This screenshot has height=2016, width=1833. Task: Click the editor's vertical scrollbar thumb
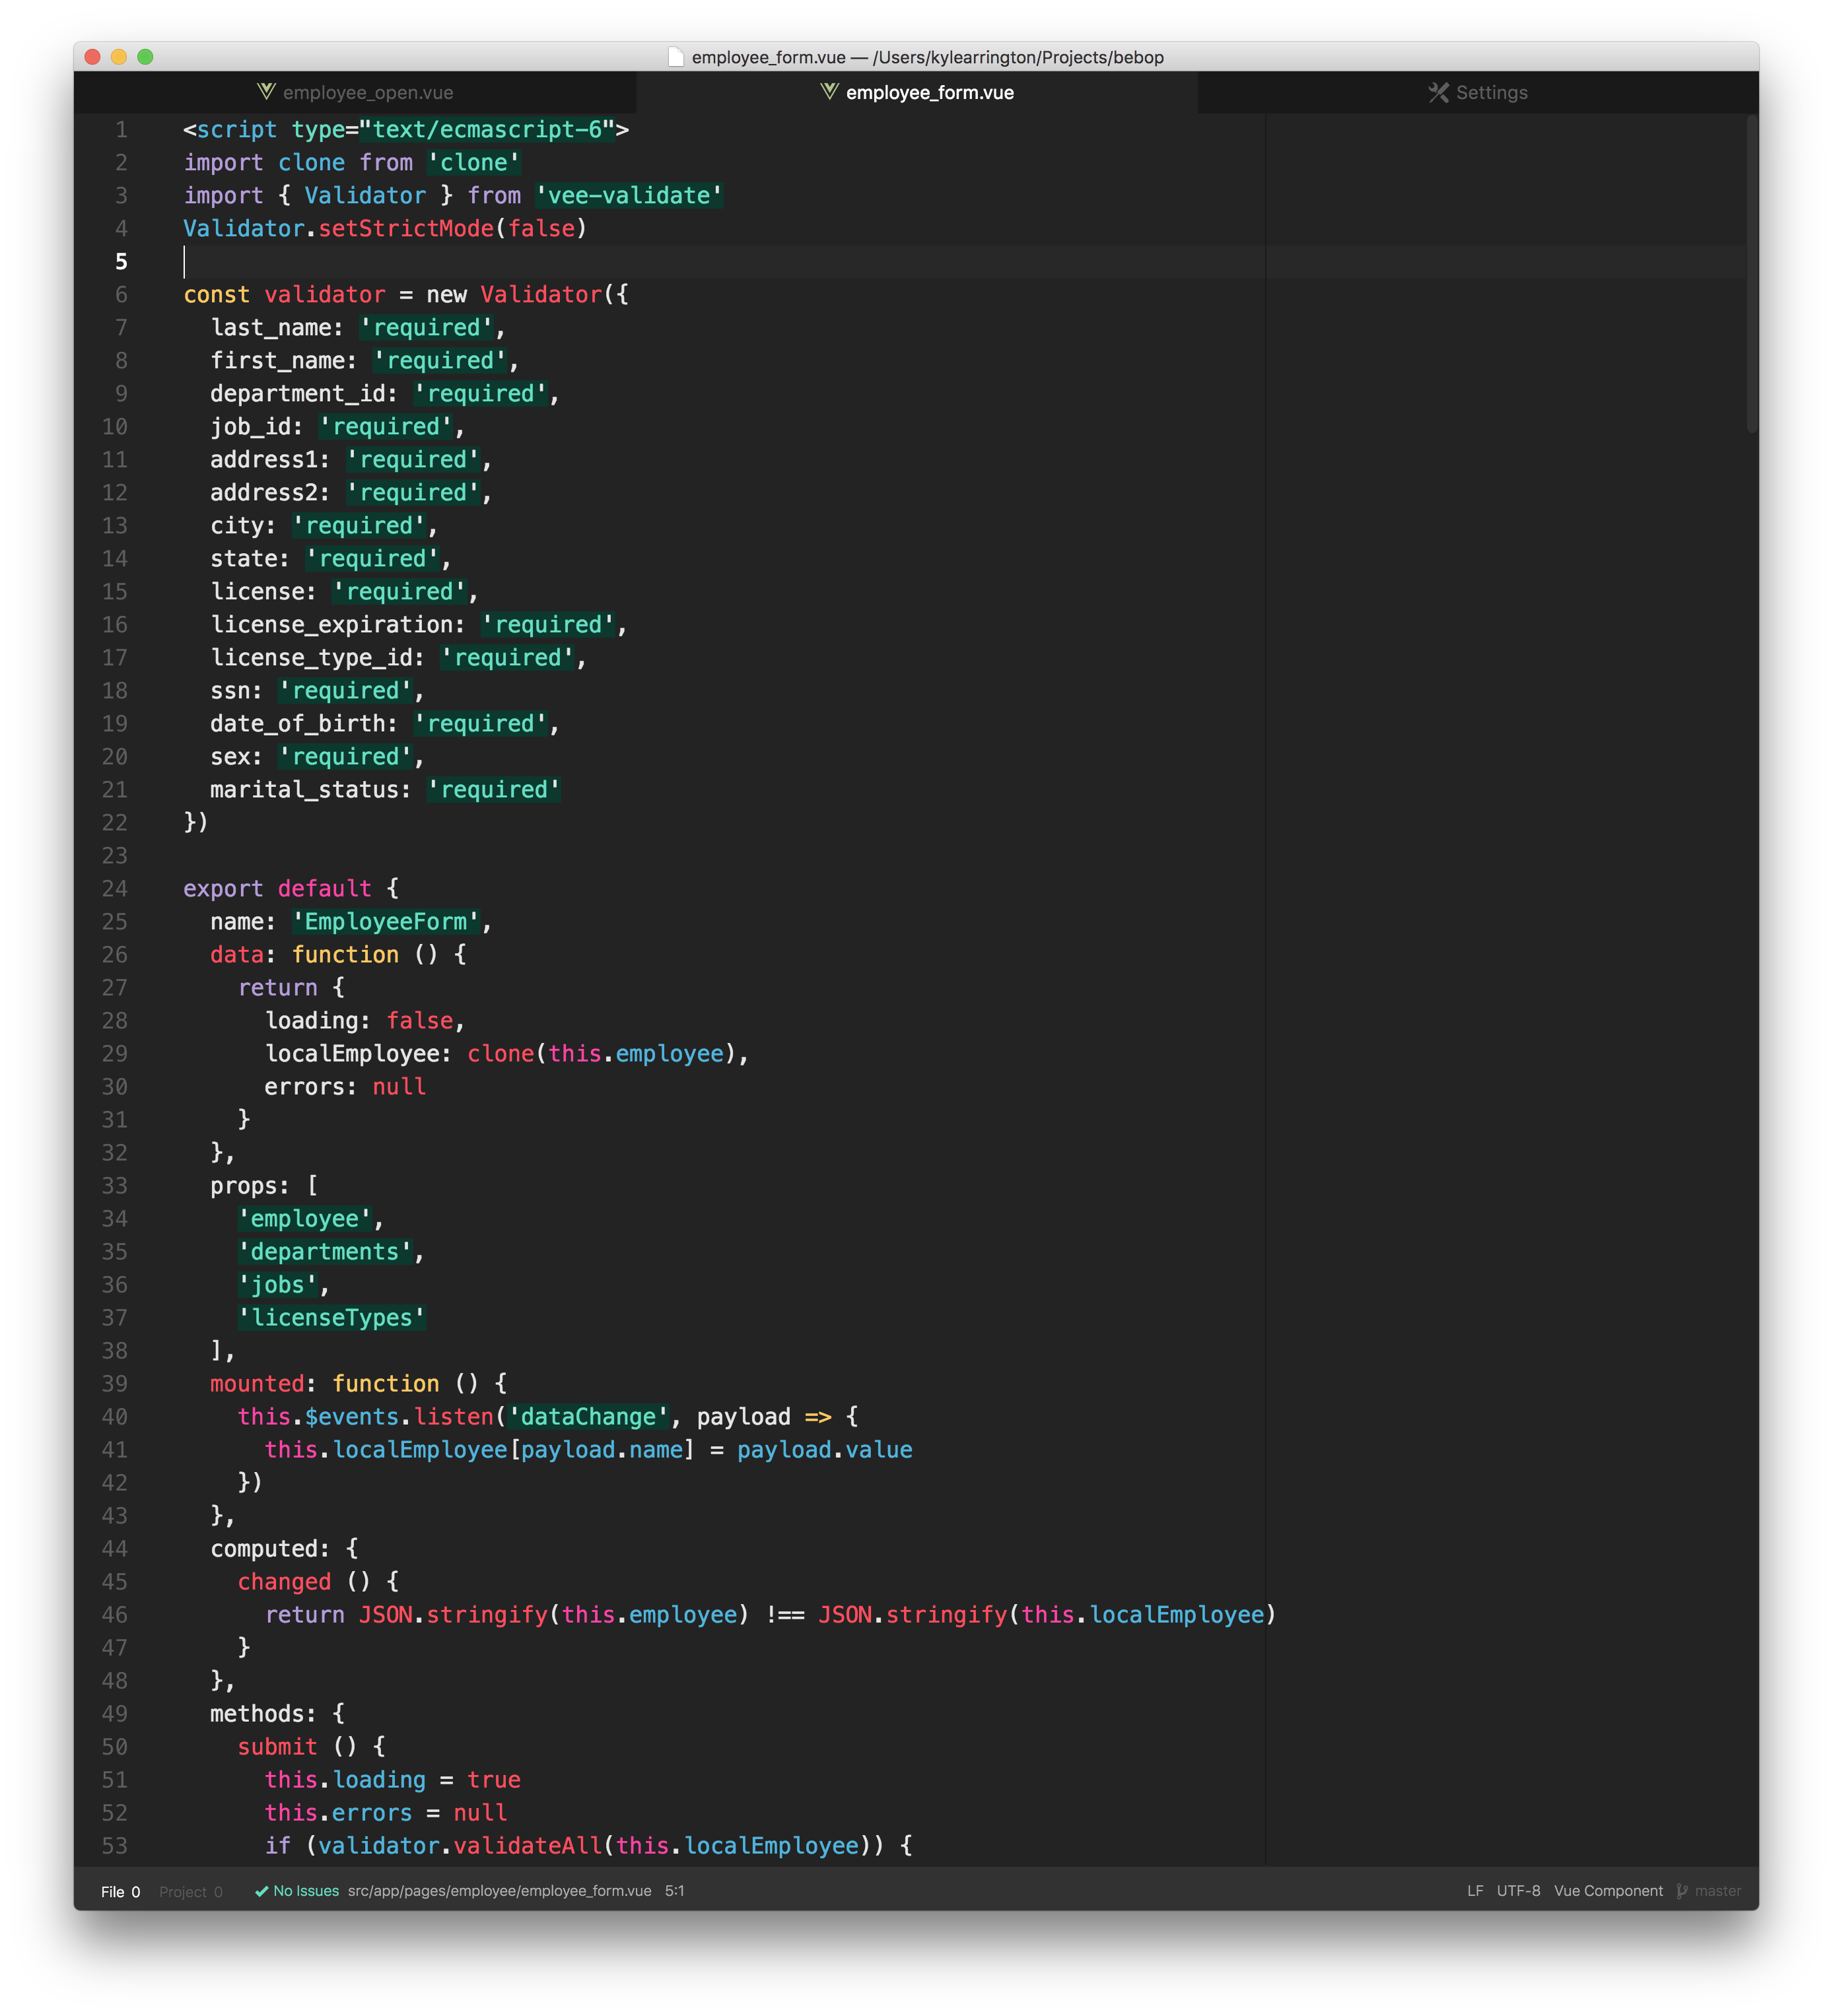click(x=1751, y=275)
